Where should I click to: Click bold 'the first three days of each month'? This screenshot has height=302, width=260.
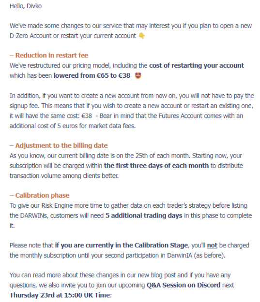point(156,166)
